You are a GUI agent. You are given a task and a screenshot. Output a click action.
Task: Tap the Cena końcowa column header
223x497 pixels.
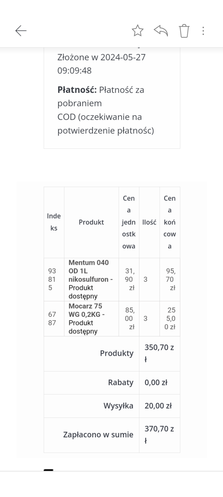[x=170, y=222]
